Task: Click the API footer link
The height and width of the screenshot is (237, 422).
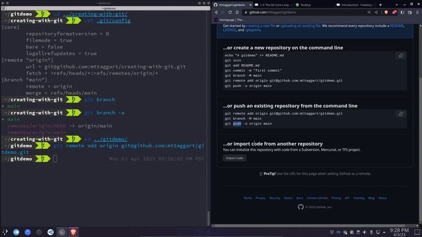Action: point(347,198)
